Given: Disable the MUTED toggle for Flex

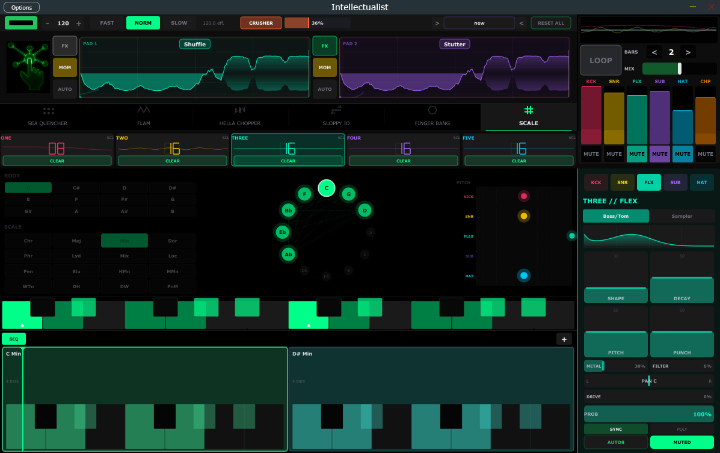Looking at the screenshot, I should [682, 442].
